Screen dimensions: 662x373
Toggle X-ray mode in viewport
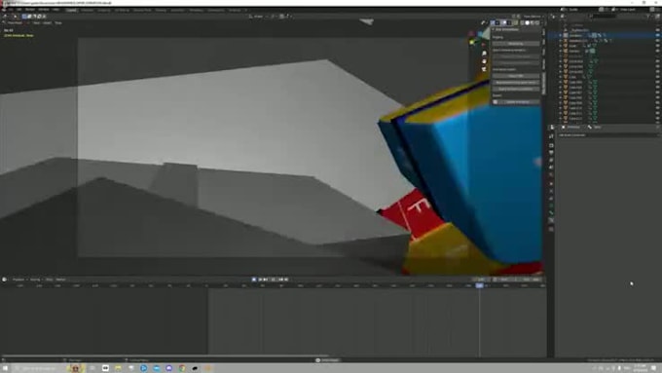[516, 22]
